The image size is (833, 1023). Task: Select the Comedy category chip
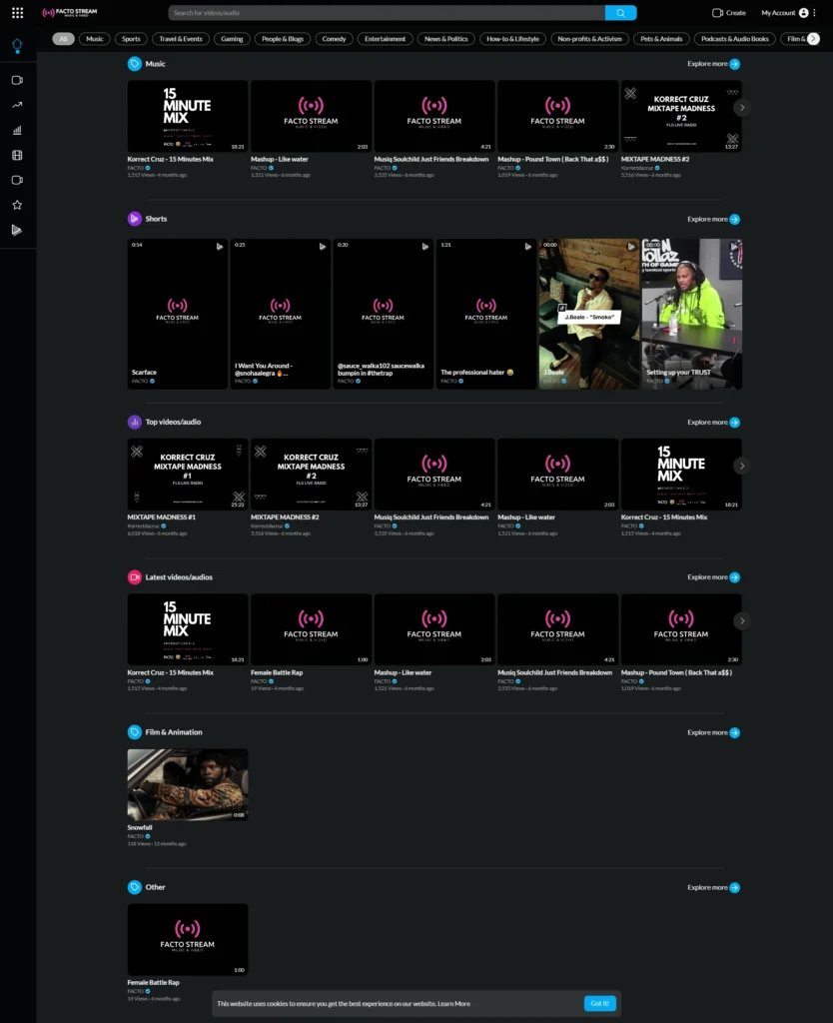(334, 39)
